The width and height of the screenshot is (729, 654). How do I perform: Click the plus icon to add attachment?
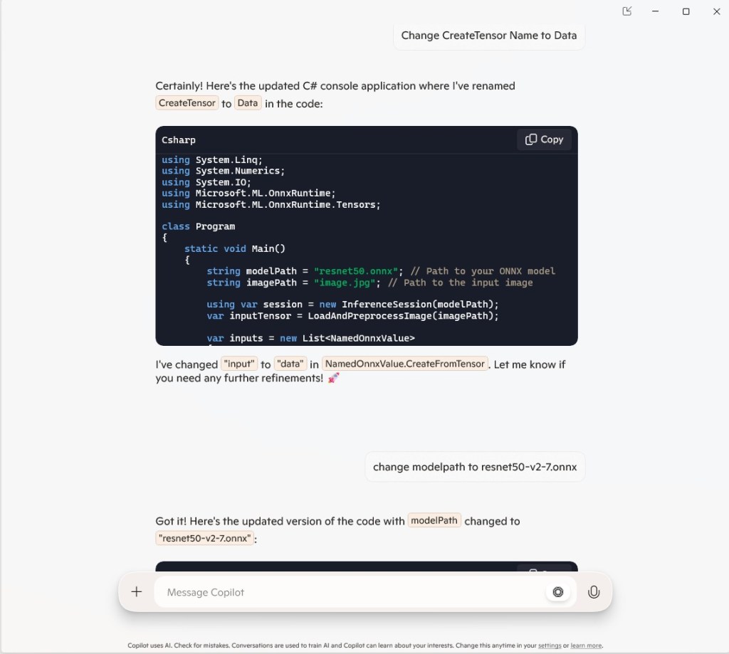137,592
